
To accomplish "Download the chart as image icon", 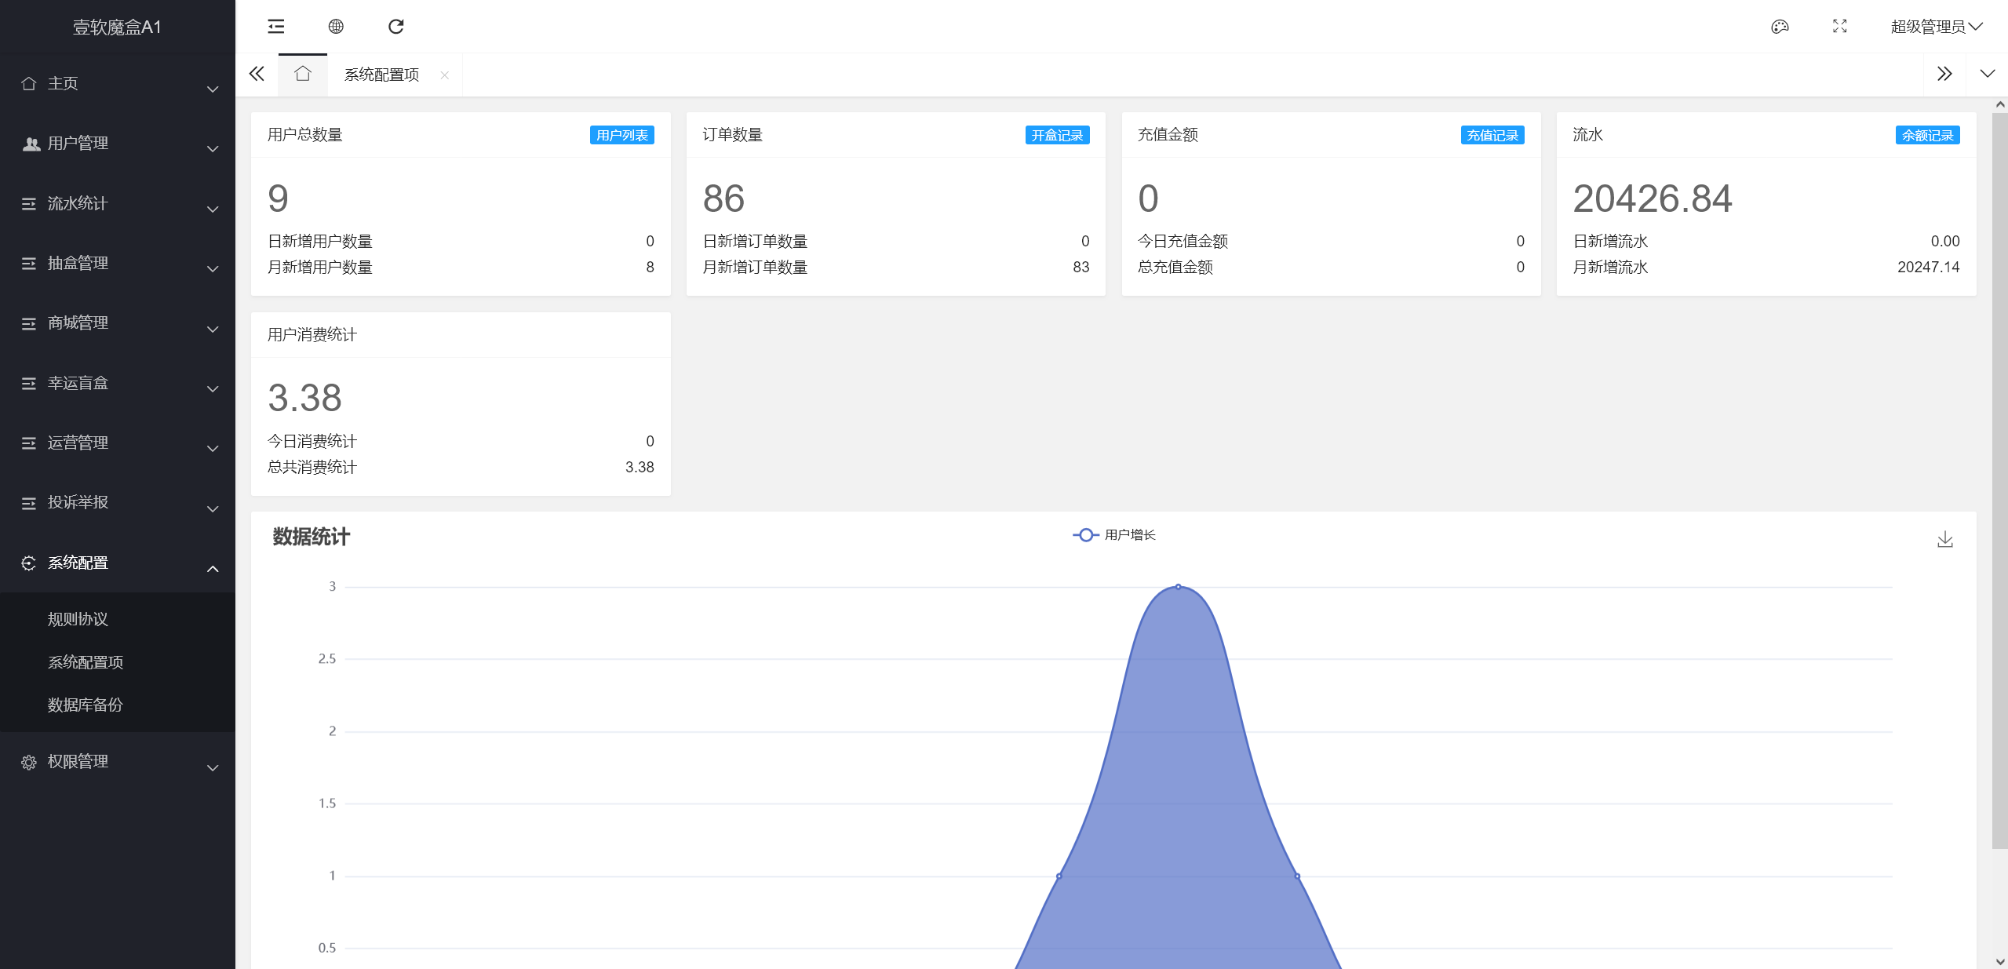I will click(1944, 539).
